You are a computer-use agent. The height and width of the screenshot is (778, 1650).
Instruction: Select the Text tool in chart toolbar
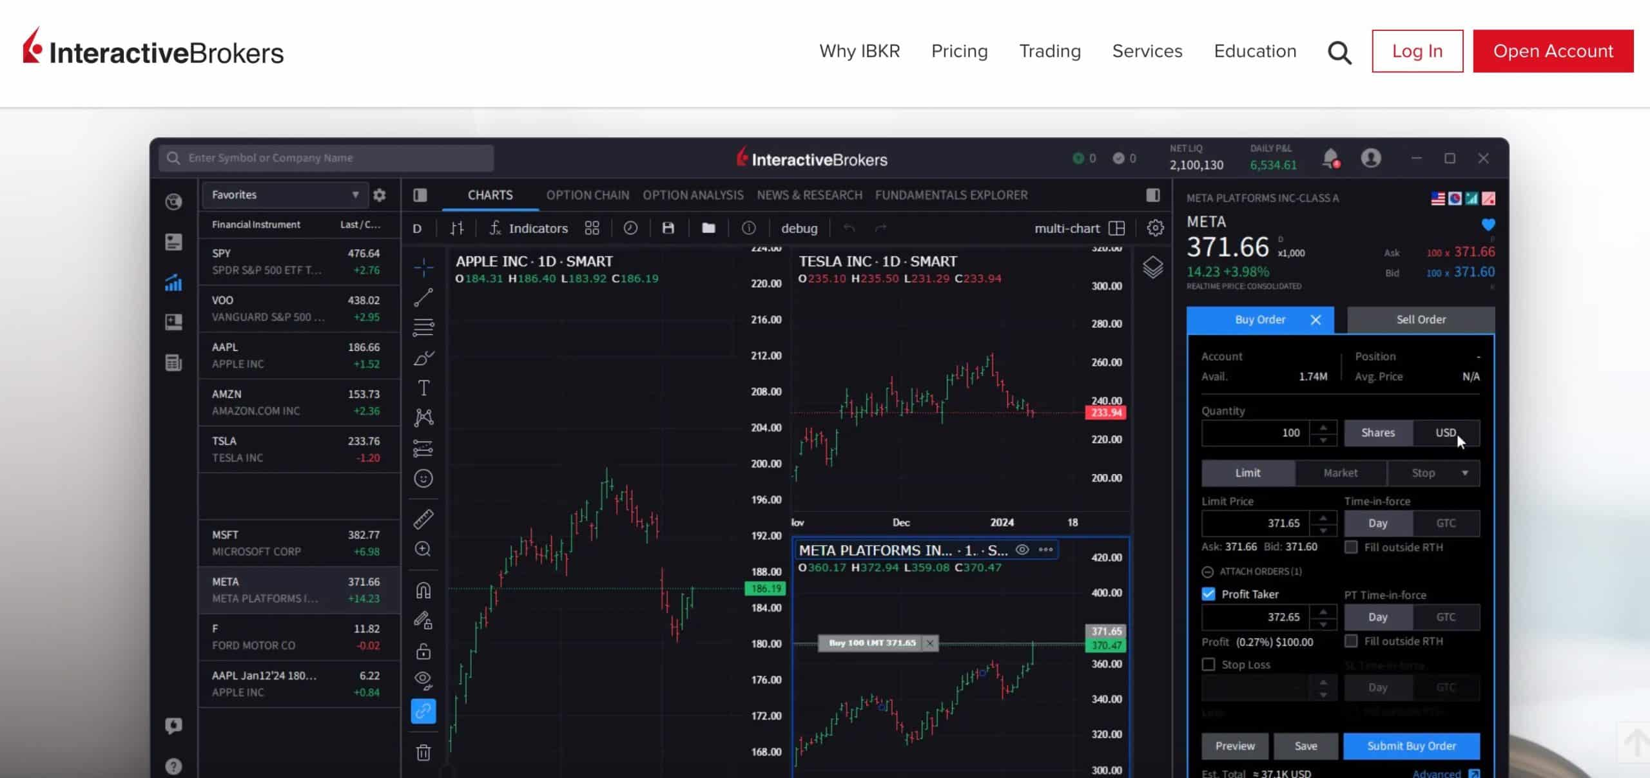coord(423,388)
